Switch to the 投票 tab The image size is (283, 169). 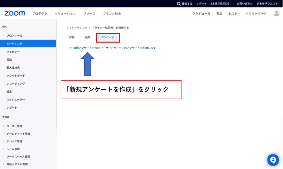click(88, 37)
